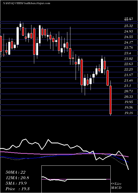The image size is (138, 193).
Task: Click the Price : 19.3 value
Action: pos(17,189)
